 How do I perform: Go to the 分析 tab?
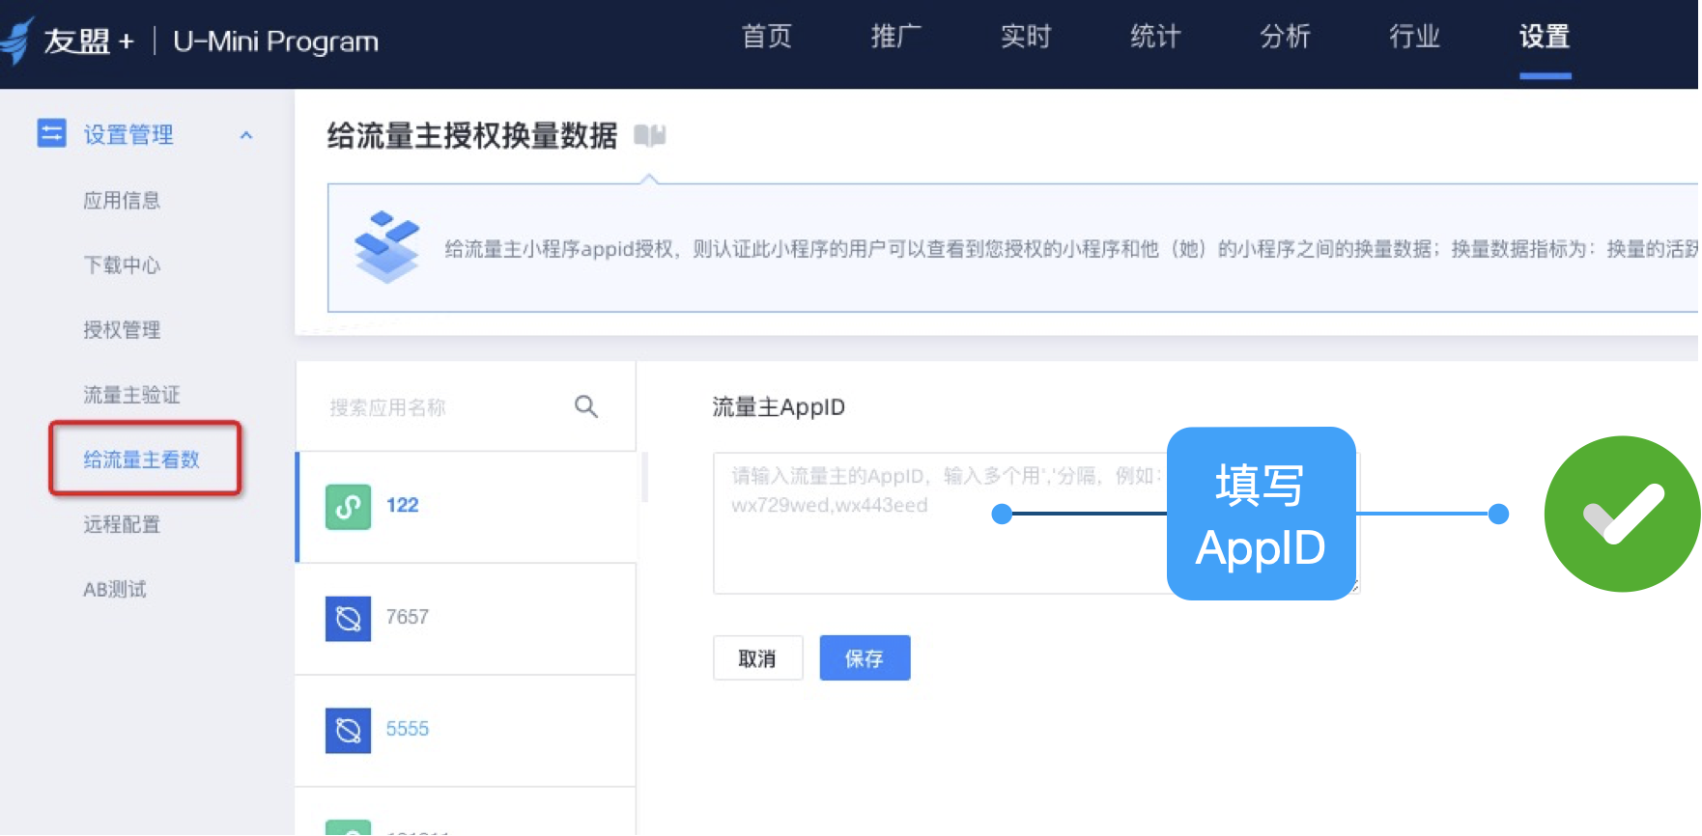pos(1285,37)
